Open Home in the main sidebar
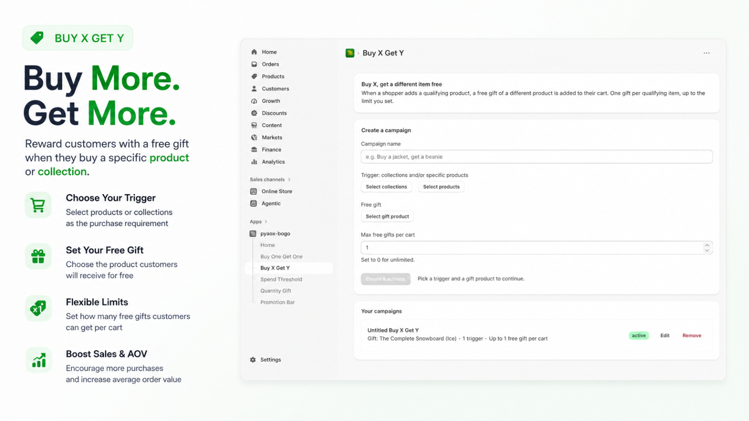The width and height of the screenshot is (749, 421). (x=269, y=52)
